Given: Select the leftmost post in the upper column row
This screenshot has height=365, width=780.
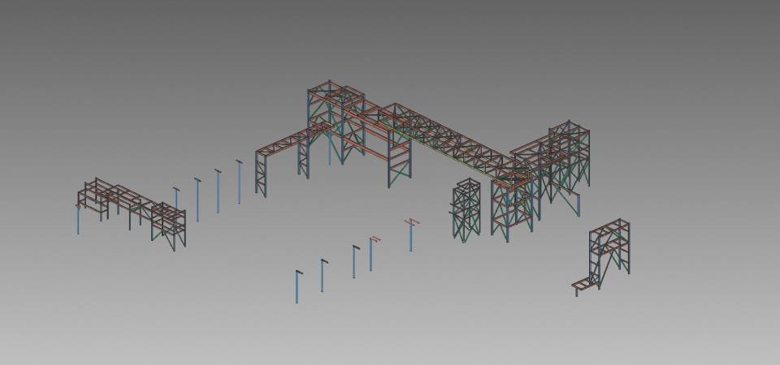Looking at the screenshot, I should pos(176,201).
